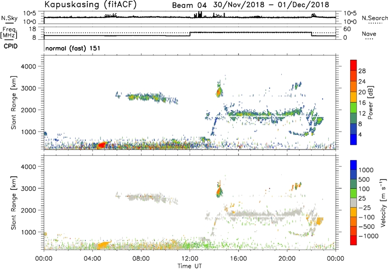Click the "Slant Range [km]" label of the velocity panel
388x269 pixels.
(14, 202)
